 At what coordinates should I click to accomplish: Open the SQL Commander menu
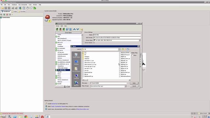(x=23, y=5)
